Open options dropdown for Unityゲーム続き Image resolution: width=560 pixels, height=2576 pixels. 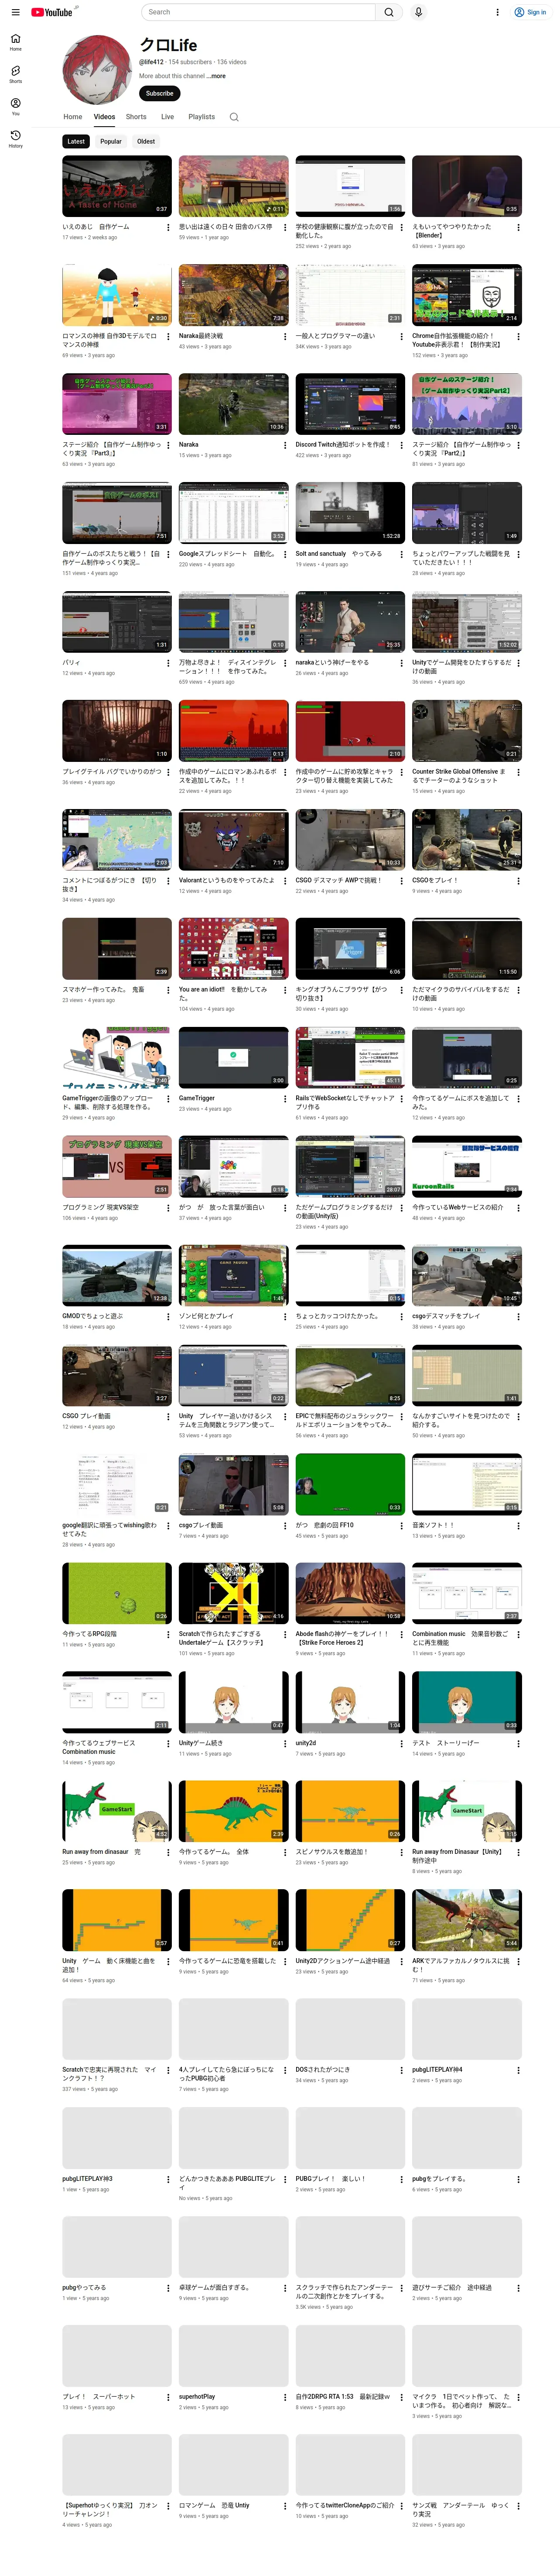click(x=284, y=1744)
